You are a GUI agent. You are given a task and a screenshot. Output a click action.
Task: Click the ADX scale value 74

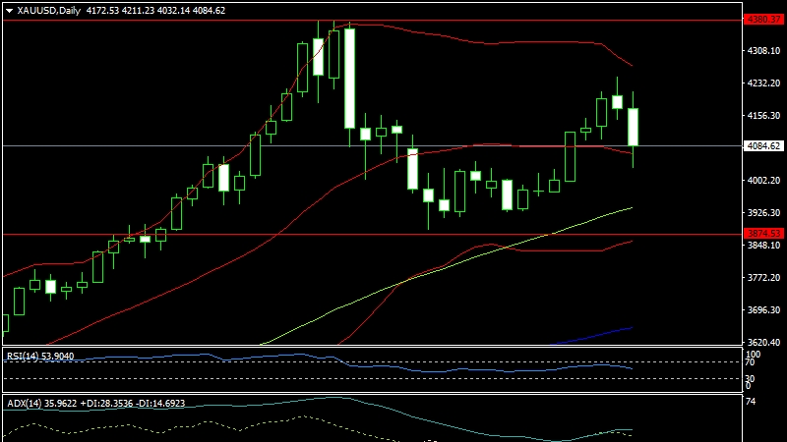pyautogui.click(x=752, y=402)
